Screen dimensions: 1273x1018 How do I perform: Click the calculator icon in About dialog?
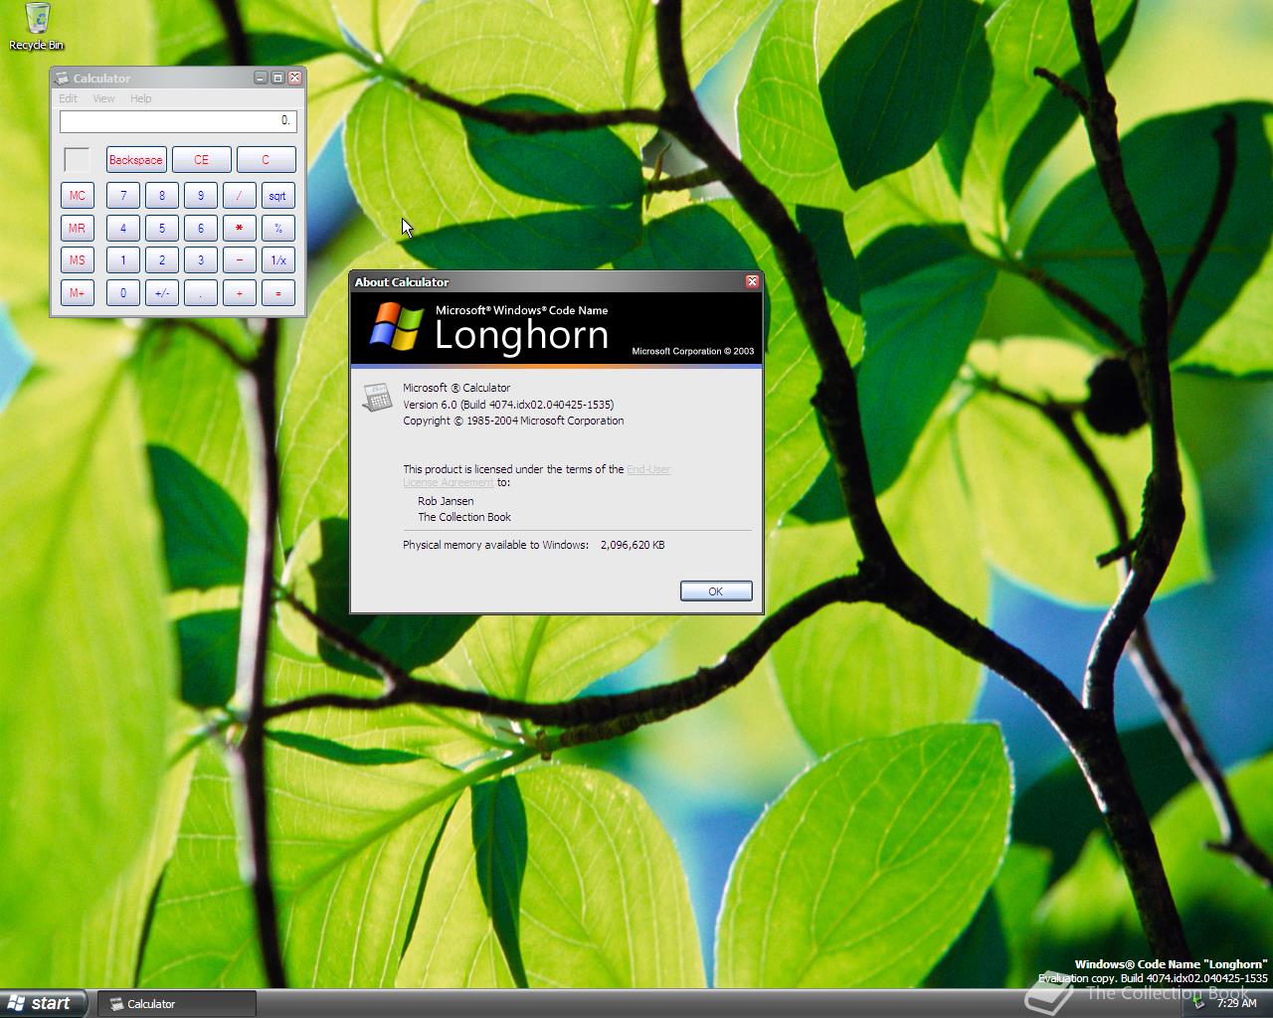(377, 398)
